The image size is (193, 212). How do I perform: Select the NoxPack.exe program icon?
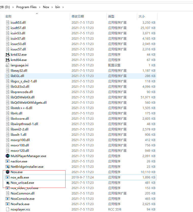(8, 204)
